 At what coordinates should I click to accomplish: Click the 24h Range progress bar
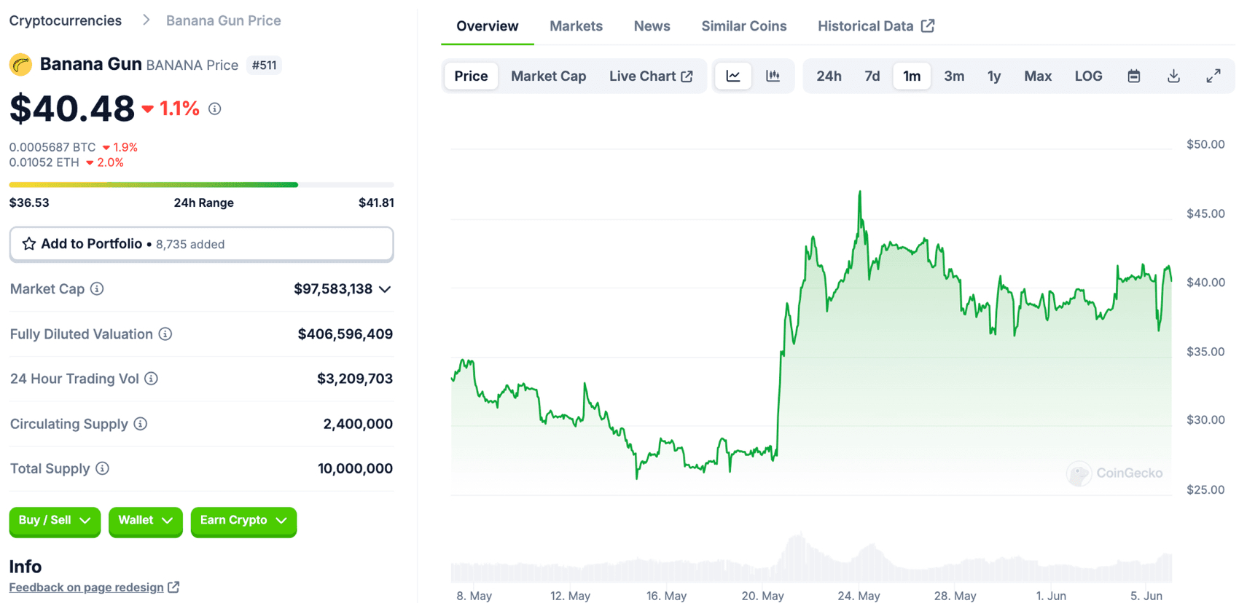tap(201, 185)
